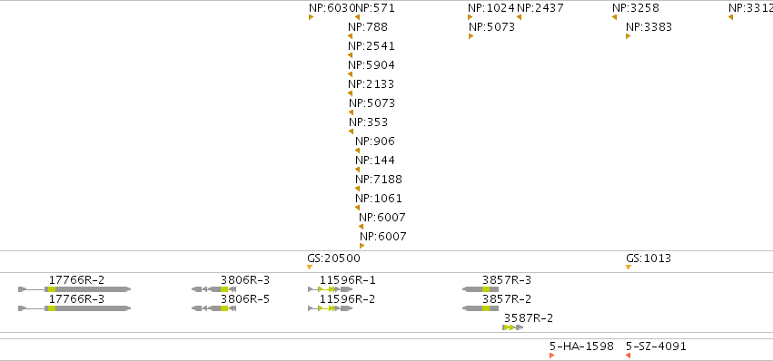The height and width of the screenshot is (361, 773).
Task: Select the 3857R-3 gene model
Action: pos(481,289)
